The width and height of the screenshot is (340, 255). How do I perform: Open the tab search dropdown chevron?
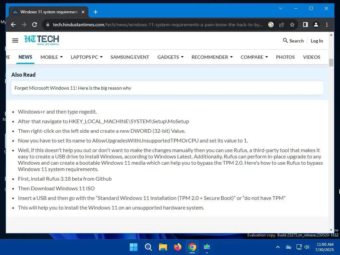(x=280, y=8)
